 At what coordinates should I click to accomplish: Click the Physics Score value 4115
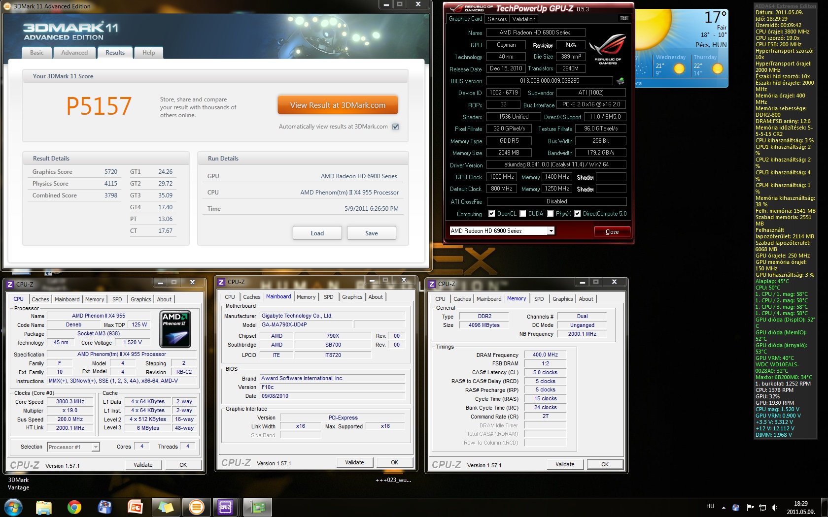click(111, 184)
